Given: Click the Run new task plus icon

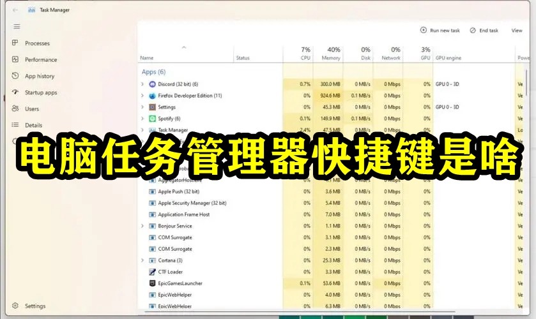Looking at the screenshot, I should 423,30.
